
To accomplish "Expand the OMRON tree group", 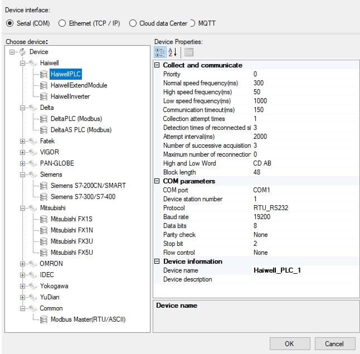I will [22, 264].
